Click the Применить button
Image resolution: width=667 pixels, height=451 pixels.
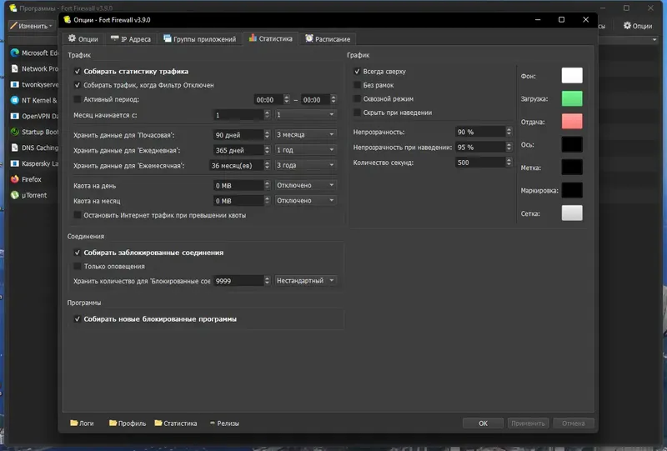pos(528,423)
